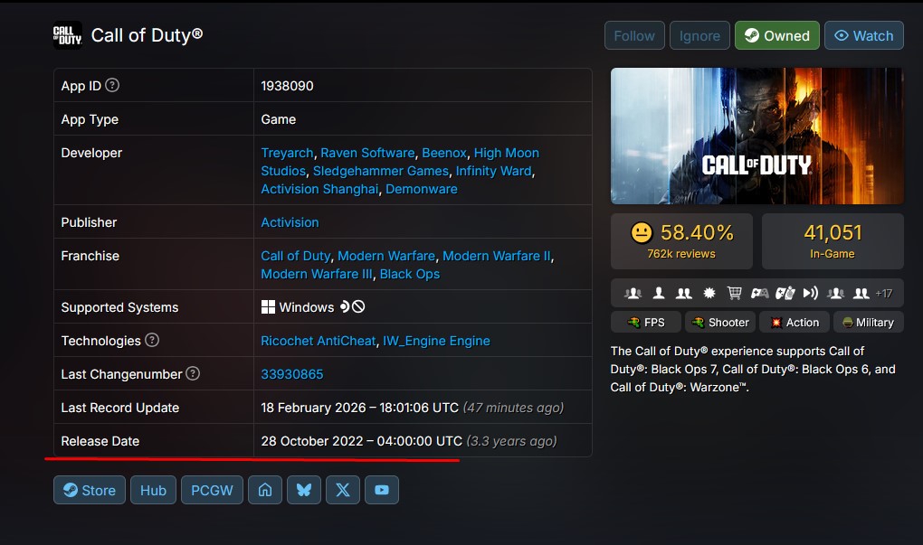Click the starburst achievements category icon

pos(709,293)
